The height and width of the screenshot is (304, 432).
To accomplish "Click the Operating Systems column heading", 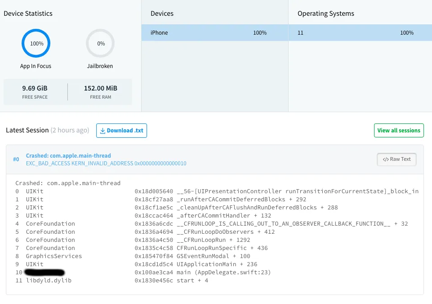I will [x=326, y=14].
